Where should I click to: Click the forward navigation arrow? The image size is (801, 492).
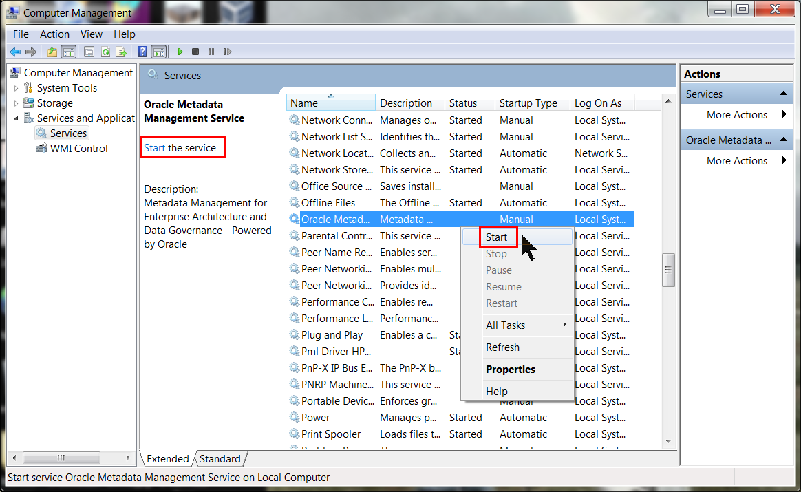pos(30,51)
